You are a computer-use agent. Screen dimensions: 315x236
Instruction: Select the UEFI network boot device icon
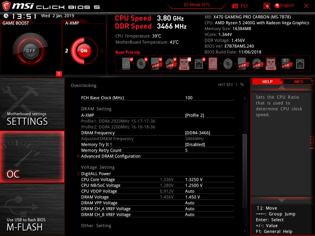click(x=199, y=64)
